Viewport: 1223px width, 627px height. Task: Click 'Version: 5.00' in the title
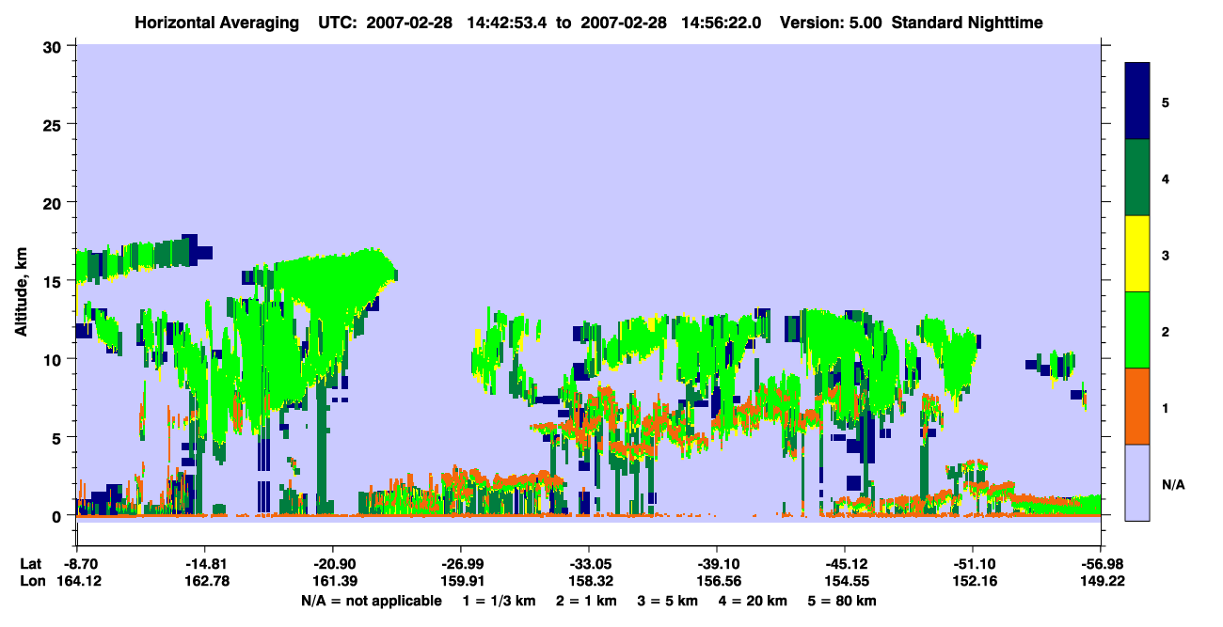click(829, 22)
